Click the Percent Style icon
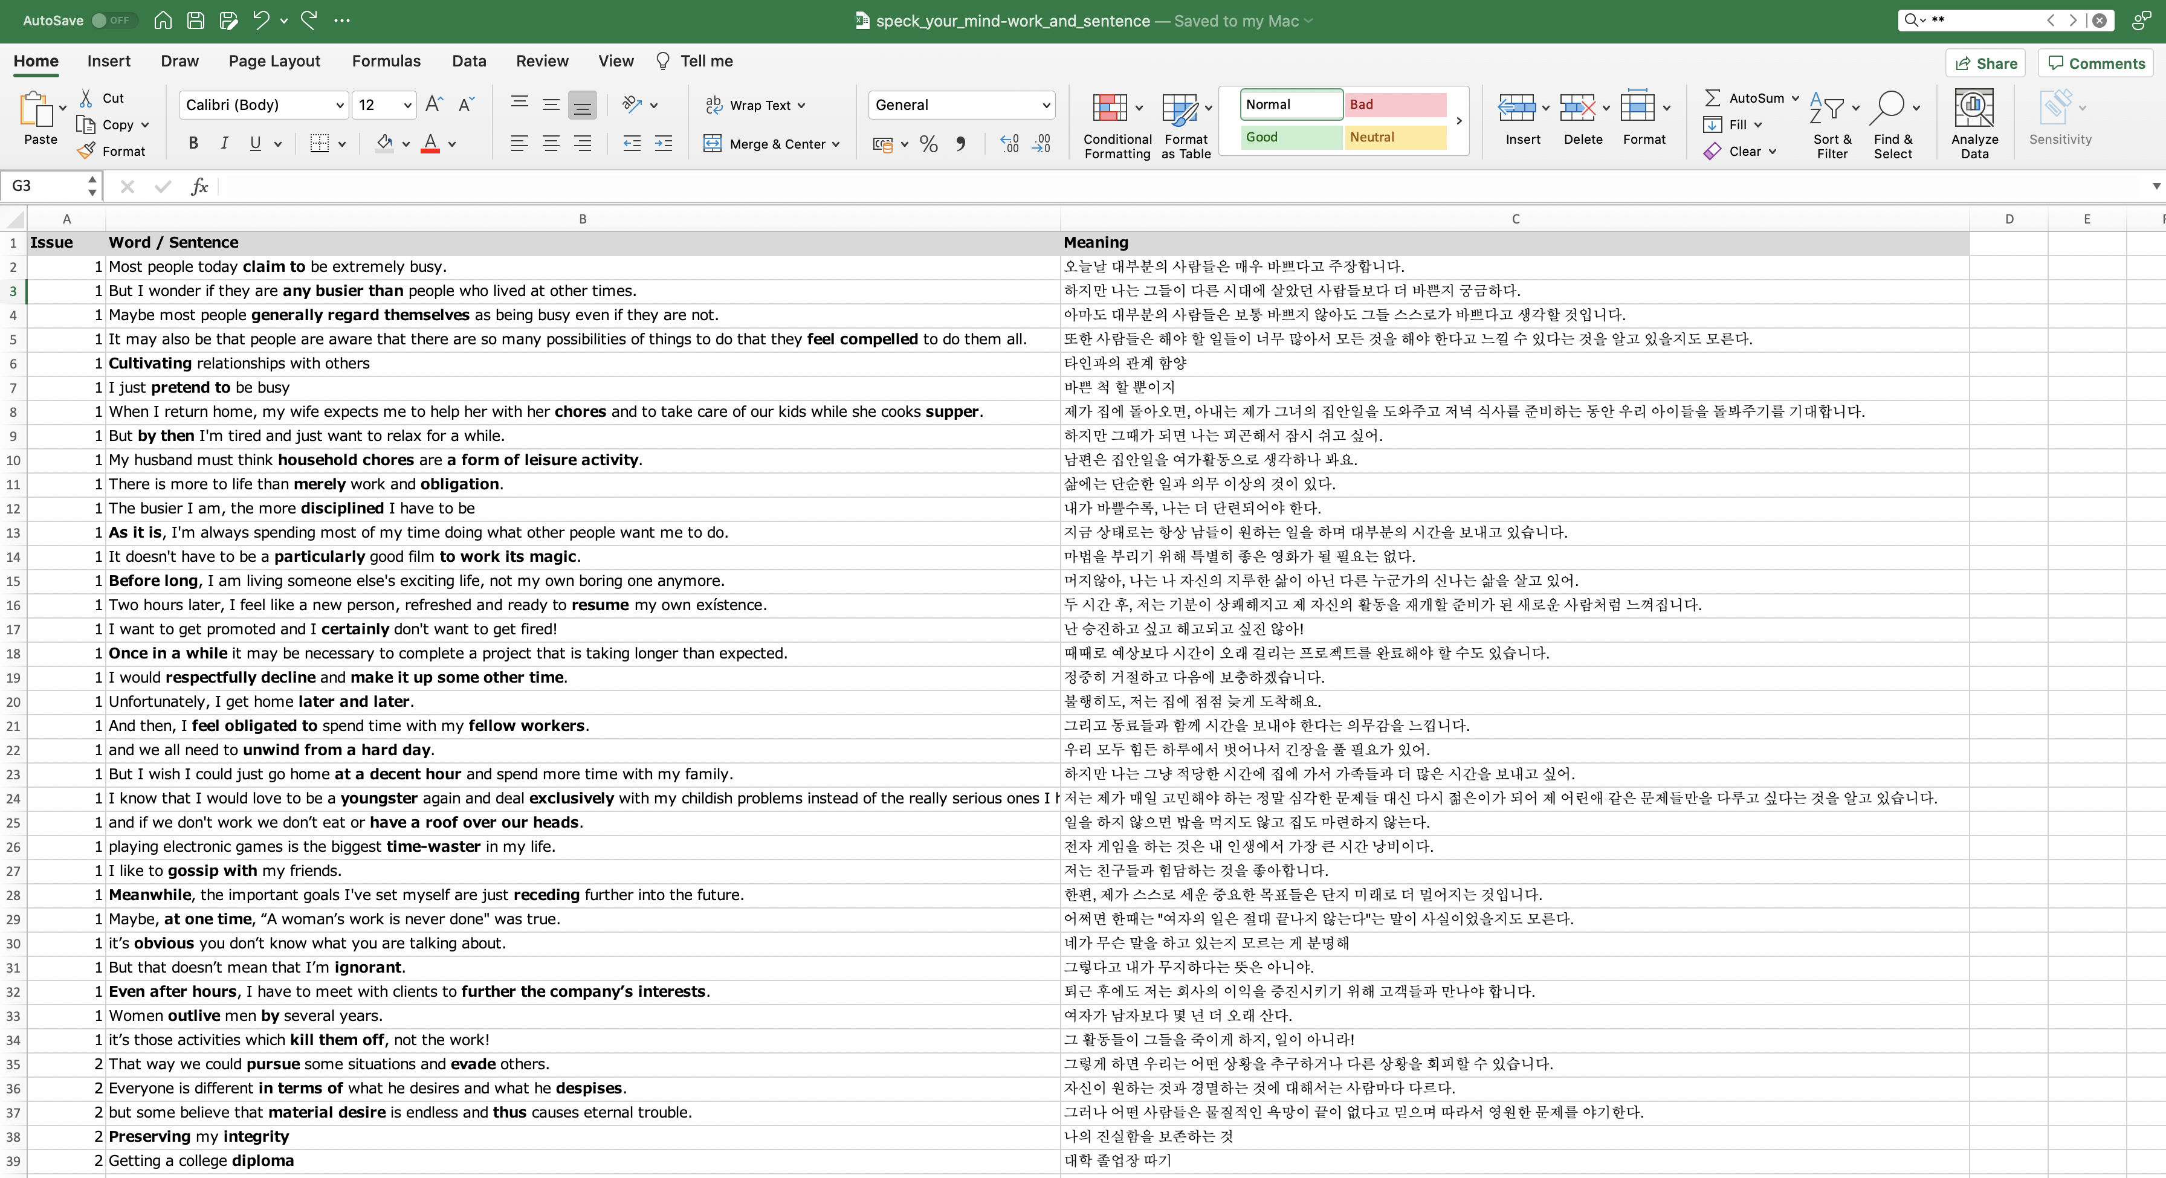Image resolution: width=2166 pixels, height=1178 pixels. [x=928, y=144]
